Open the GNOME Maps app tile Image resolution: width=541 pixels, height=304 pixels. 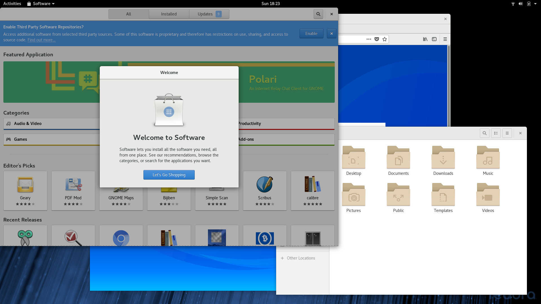[x=121, y=199]
